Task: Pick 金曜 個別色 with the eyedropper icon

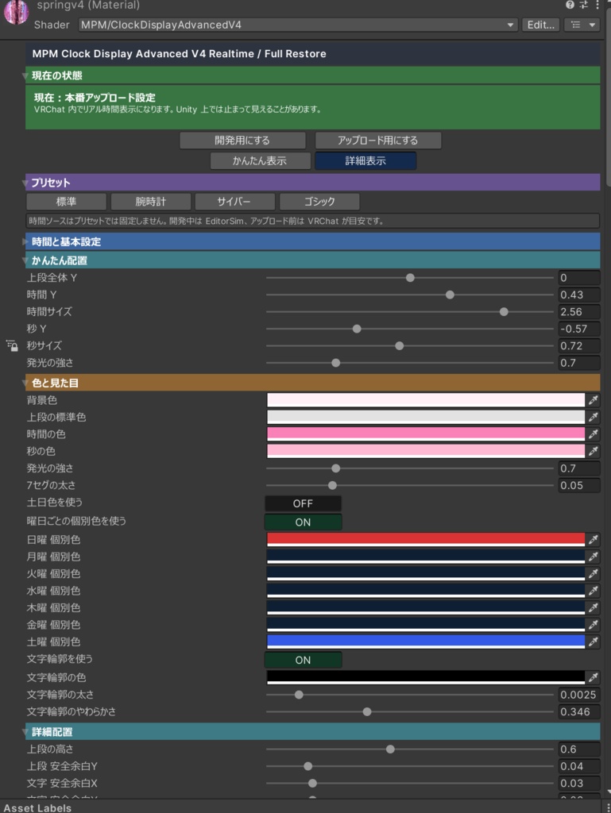Action: pos(594,625)
